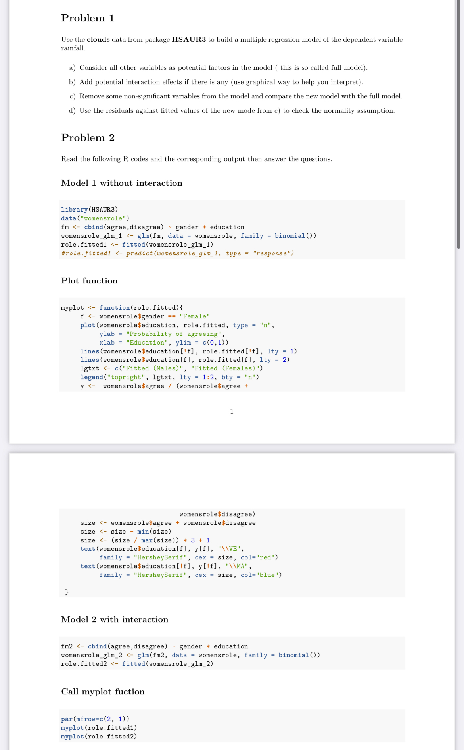Image resolution: width=464 pixels, height=750 pixels.
Task: Click item b) about interaction effects
Action: [x=216, y=82]
